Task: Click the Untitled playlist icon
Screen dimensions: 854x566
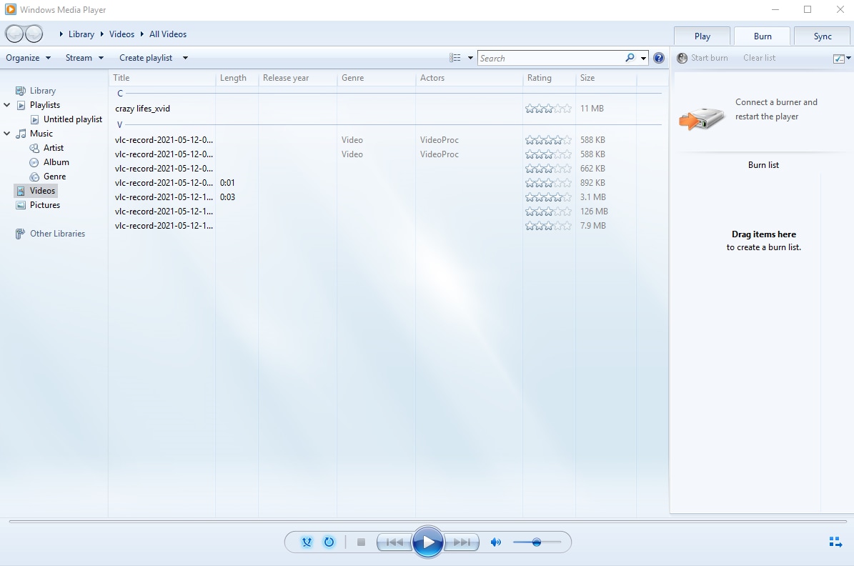Action: click(34, 119)
